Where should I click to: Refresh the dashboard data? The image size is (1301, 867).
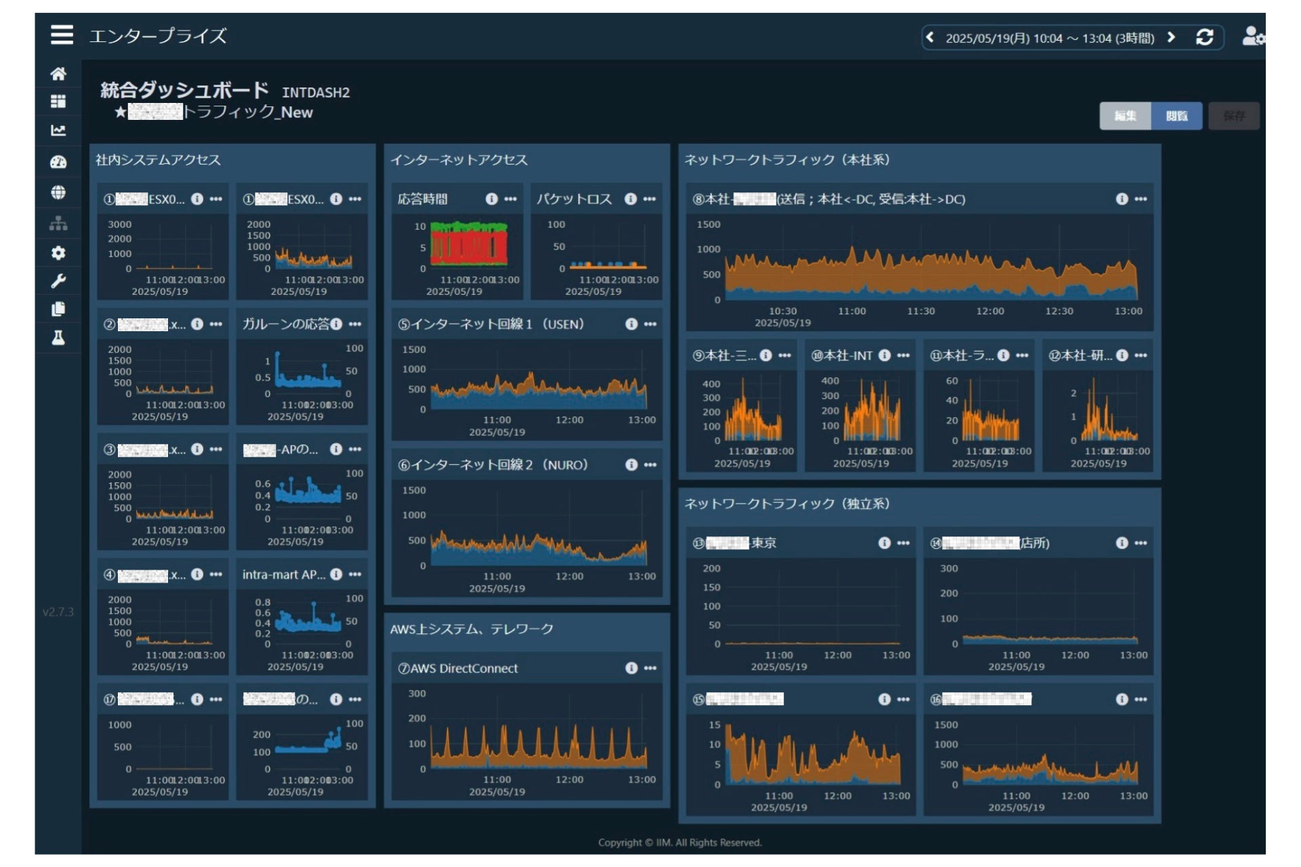tap(1204, 37)
